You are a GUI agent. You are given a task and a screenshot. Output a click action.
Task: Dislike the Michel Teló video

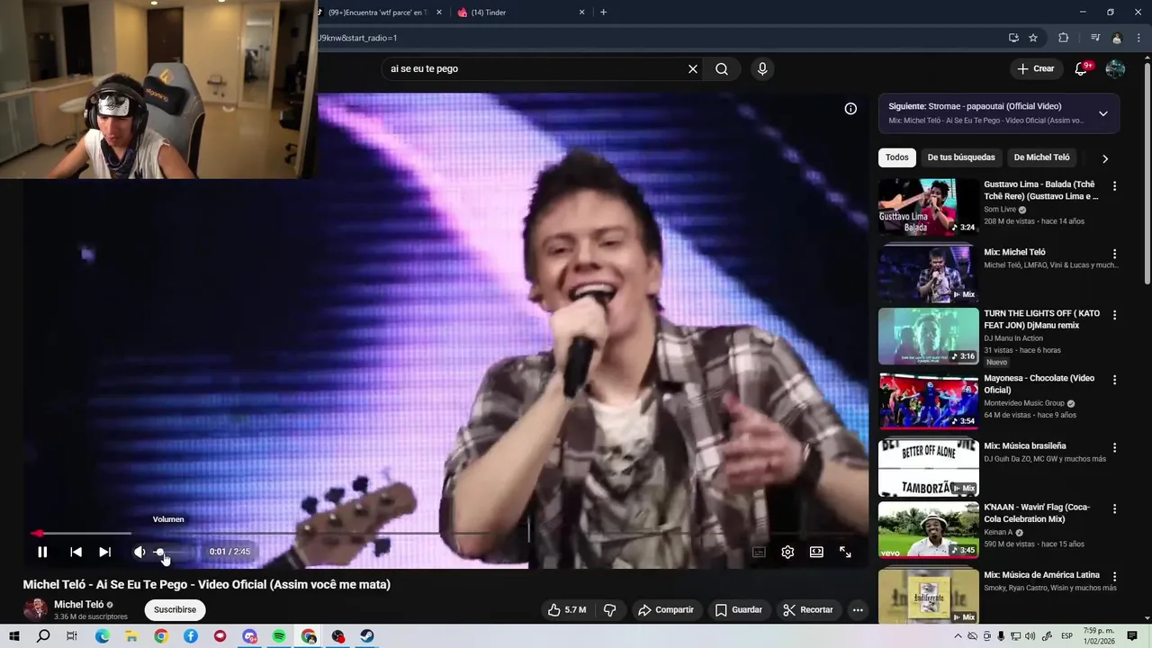(609, 609)
